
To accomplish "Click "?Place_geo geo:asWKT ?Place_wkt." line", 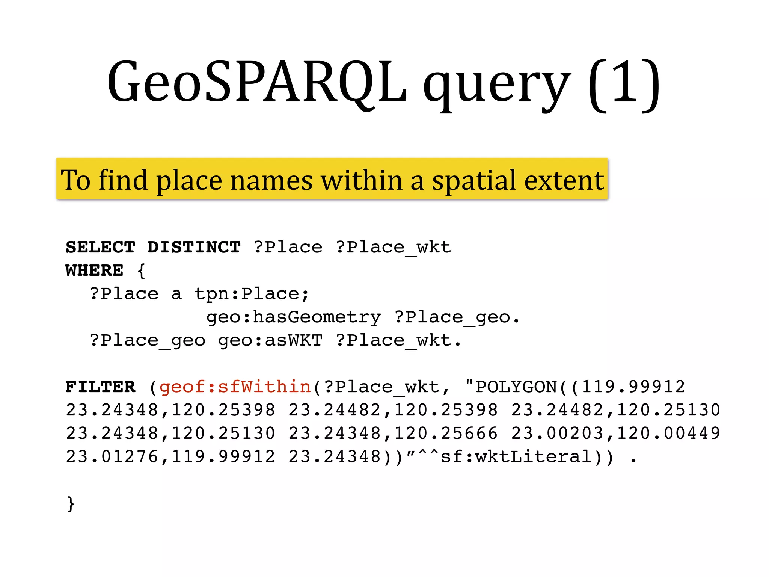I will [x=275, y=341].
